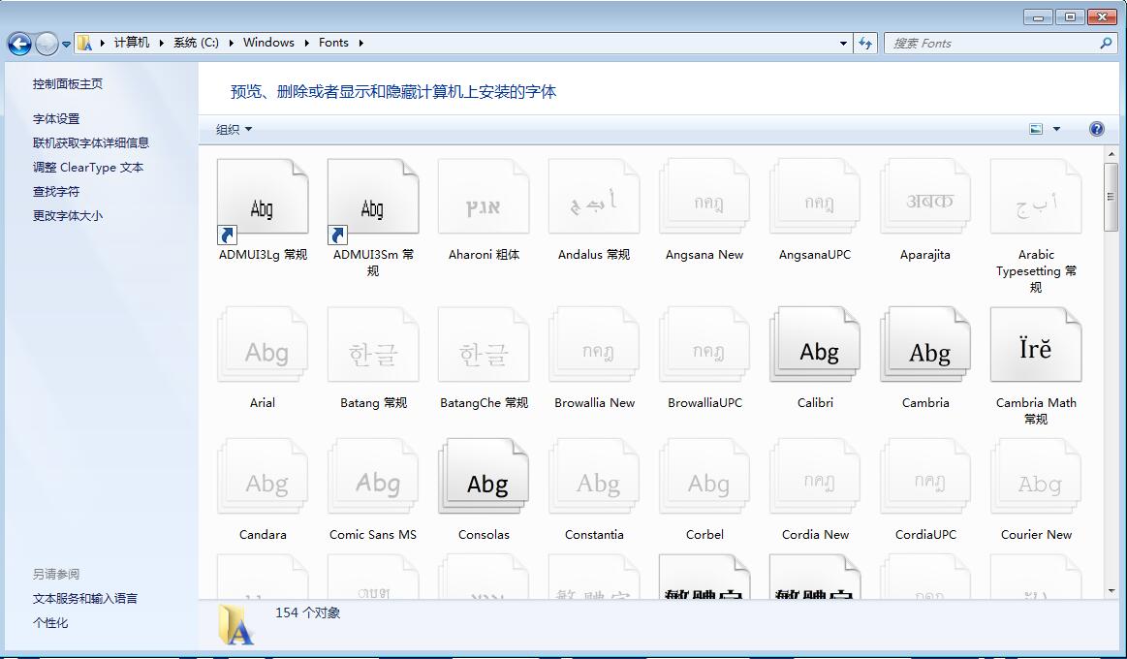Screen dimensions: 1127x659
Task: Select the Constantia font icon
Action: point(594,477)
